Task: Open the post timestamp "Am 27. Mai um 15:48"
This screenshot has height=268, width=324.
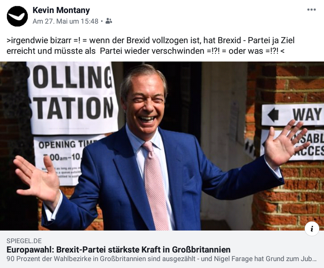Action: tap(65, 21)
